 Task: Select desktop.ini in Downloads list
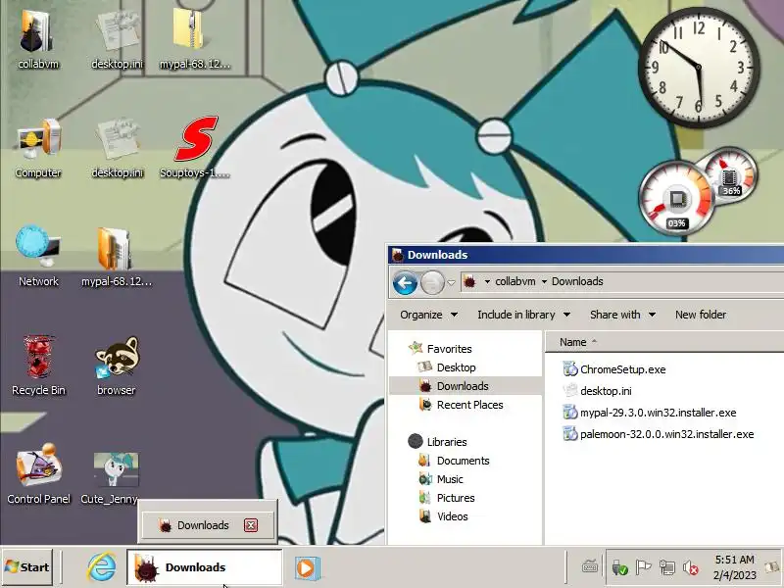(x=606, y=391)
